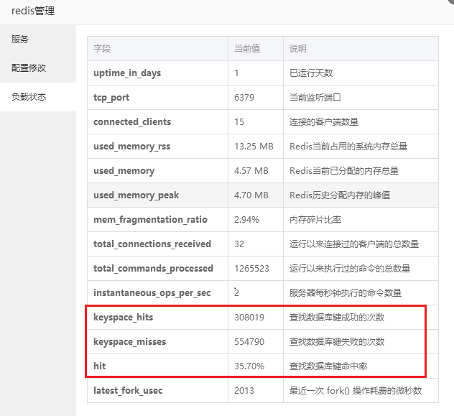Click the 1265523 value

(x=251, y=269)
